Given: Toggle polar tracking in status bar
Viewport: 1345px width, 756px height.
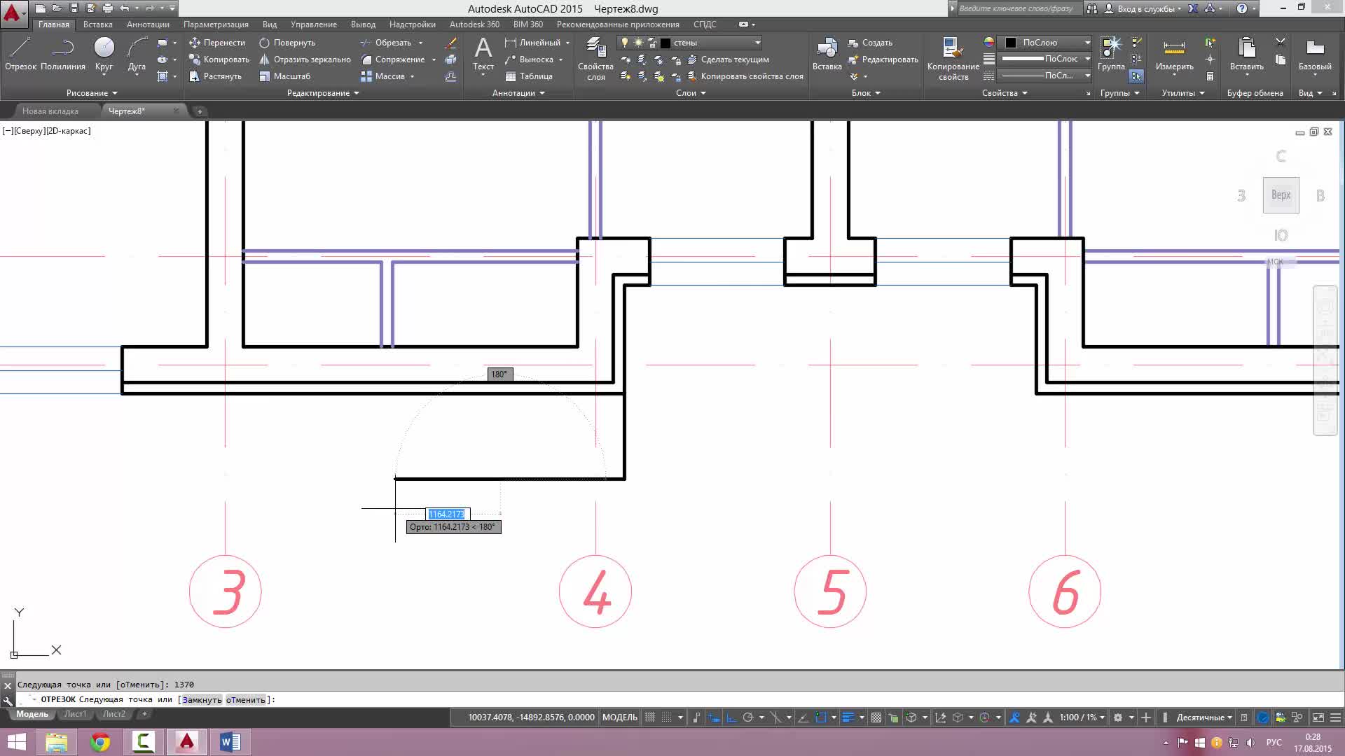Looking at the screenshot, I should point(748,717).
